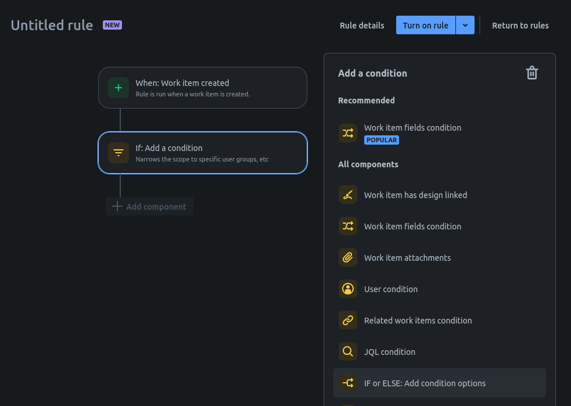
Task: Click the magnifying glass JQL condition icon
Action: point(348,351)
